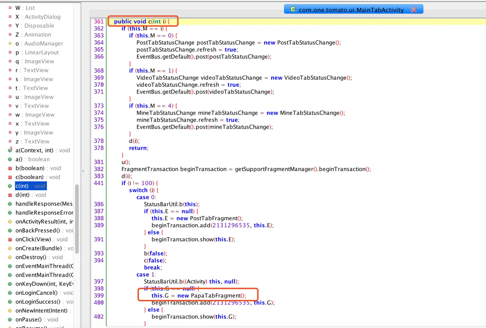The width and height of the screenshot is (486, 328).
Task: Open onBackPressed() method in outline
Action: tap(44, 230)
